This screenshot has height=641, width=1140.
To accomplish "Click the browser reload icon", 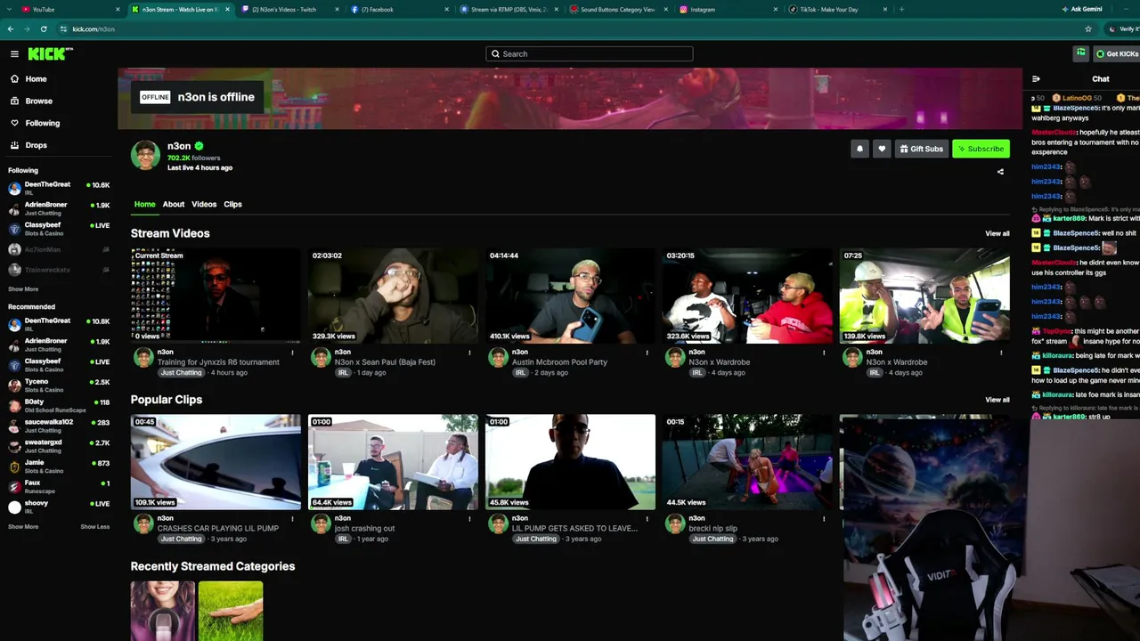I will pyautogui.click(x=43, y=28).
